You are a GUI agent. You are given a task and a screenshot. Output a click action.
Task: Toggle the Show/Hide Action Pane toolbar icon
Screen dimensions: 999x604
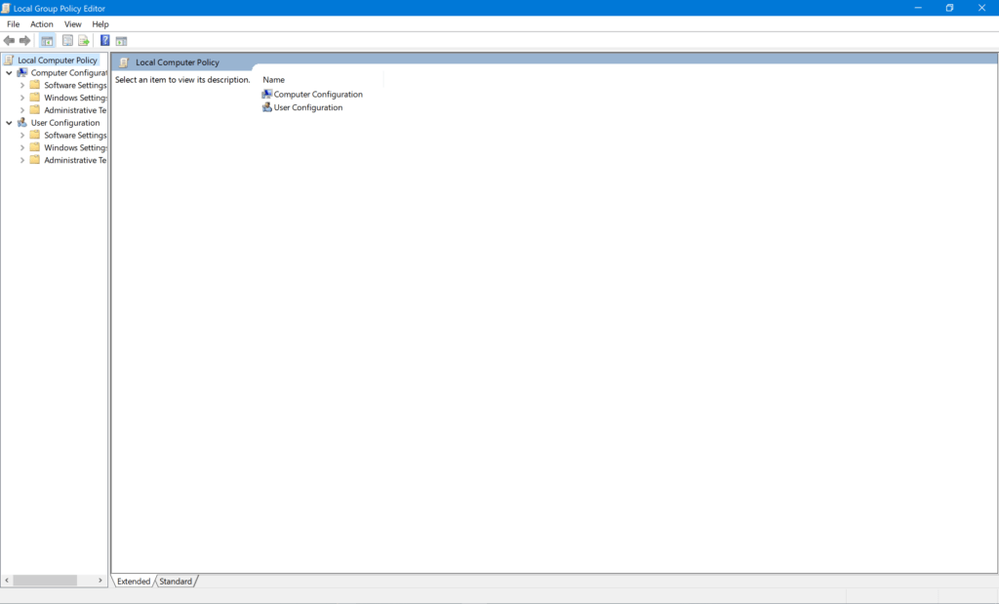121,41
